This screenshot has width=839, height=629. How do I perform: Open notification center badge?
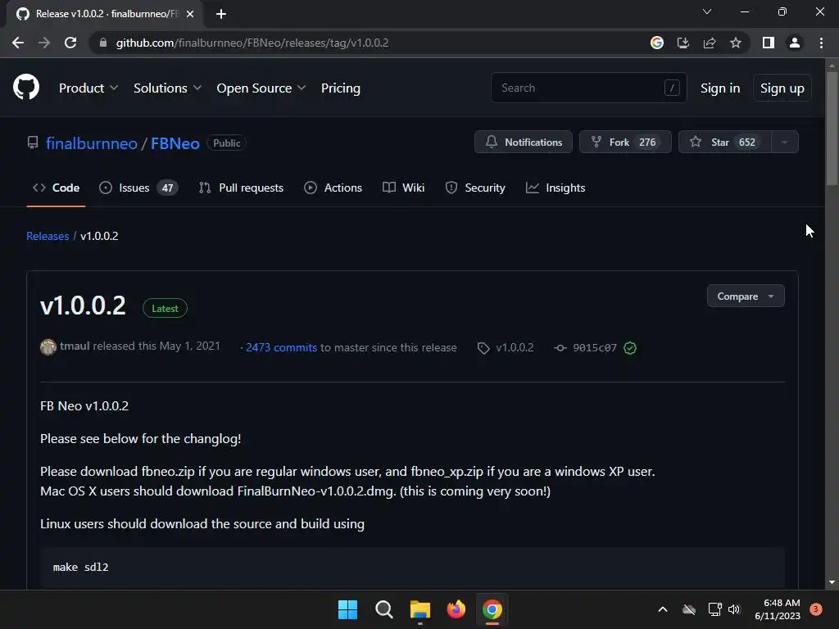815,609
